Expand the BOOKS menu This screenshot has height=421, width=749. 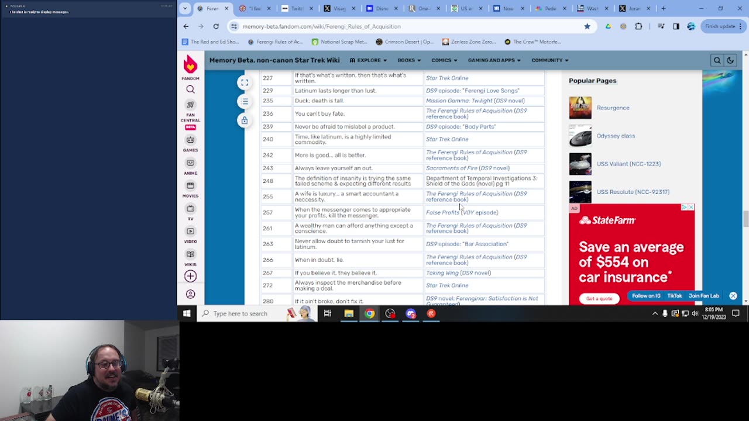(x=409, y=60)
